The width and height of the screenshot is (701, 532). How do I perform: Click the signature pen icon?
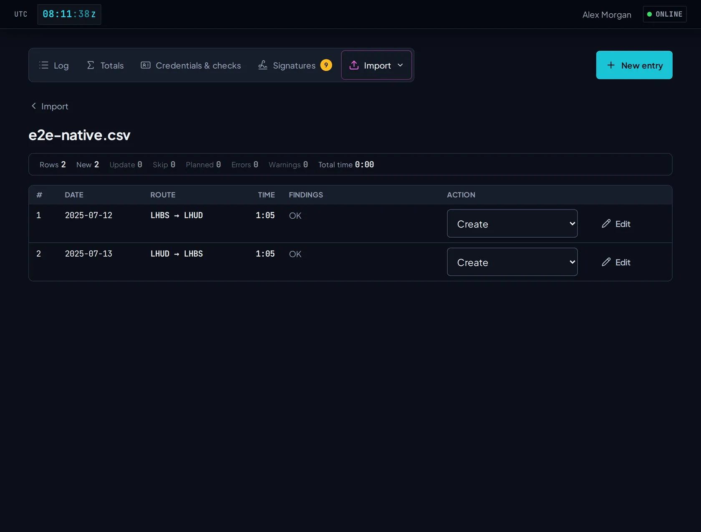[263, 65]
